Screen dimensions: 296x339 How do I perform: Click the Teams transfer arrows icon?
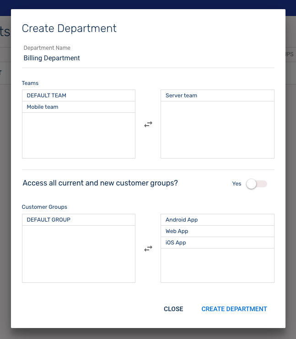148,124
